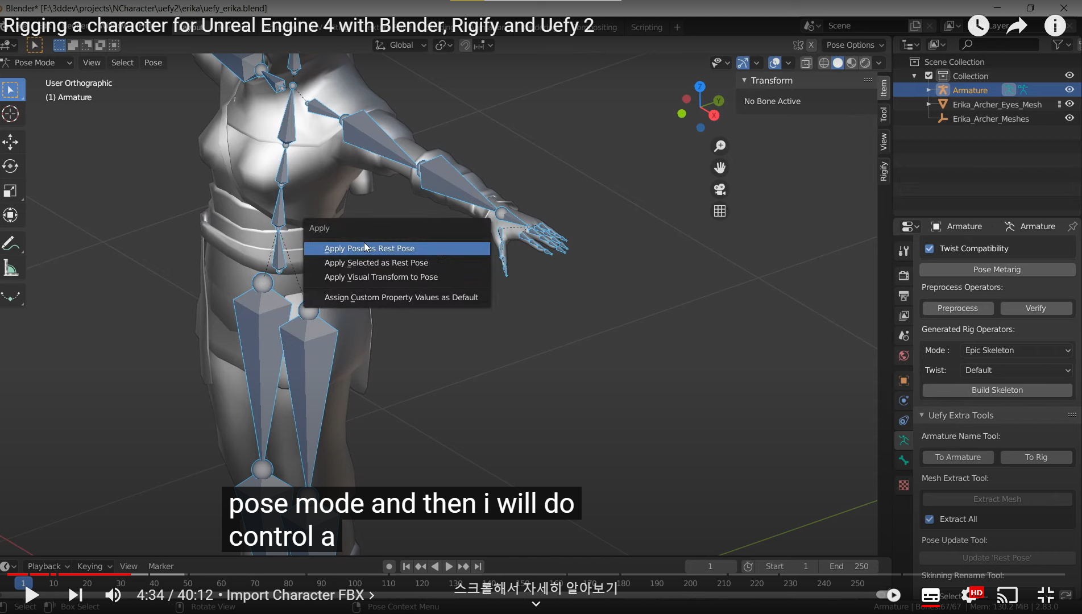Click the current frame number field
The image size is (1082, 614).
click(x=710, y=566)
